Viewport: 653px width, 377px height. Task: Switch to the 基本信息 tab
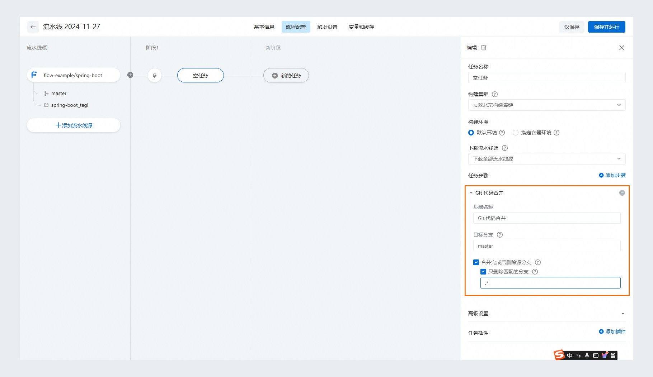click(x=264, y=27)
